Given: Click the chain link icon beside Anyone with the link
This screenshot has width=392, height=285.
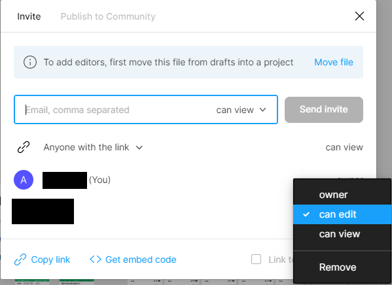Looking at the screenshot, I should [x=24, y=147].
